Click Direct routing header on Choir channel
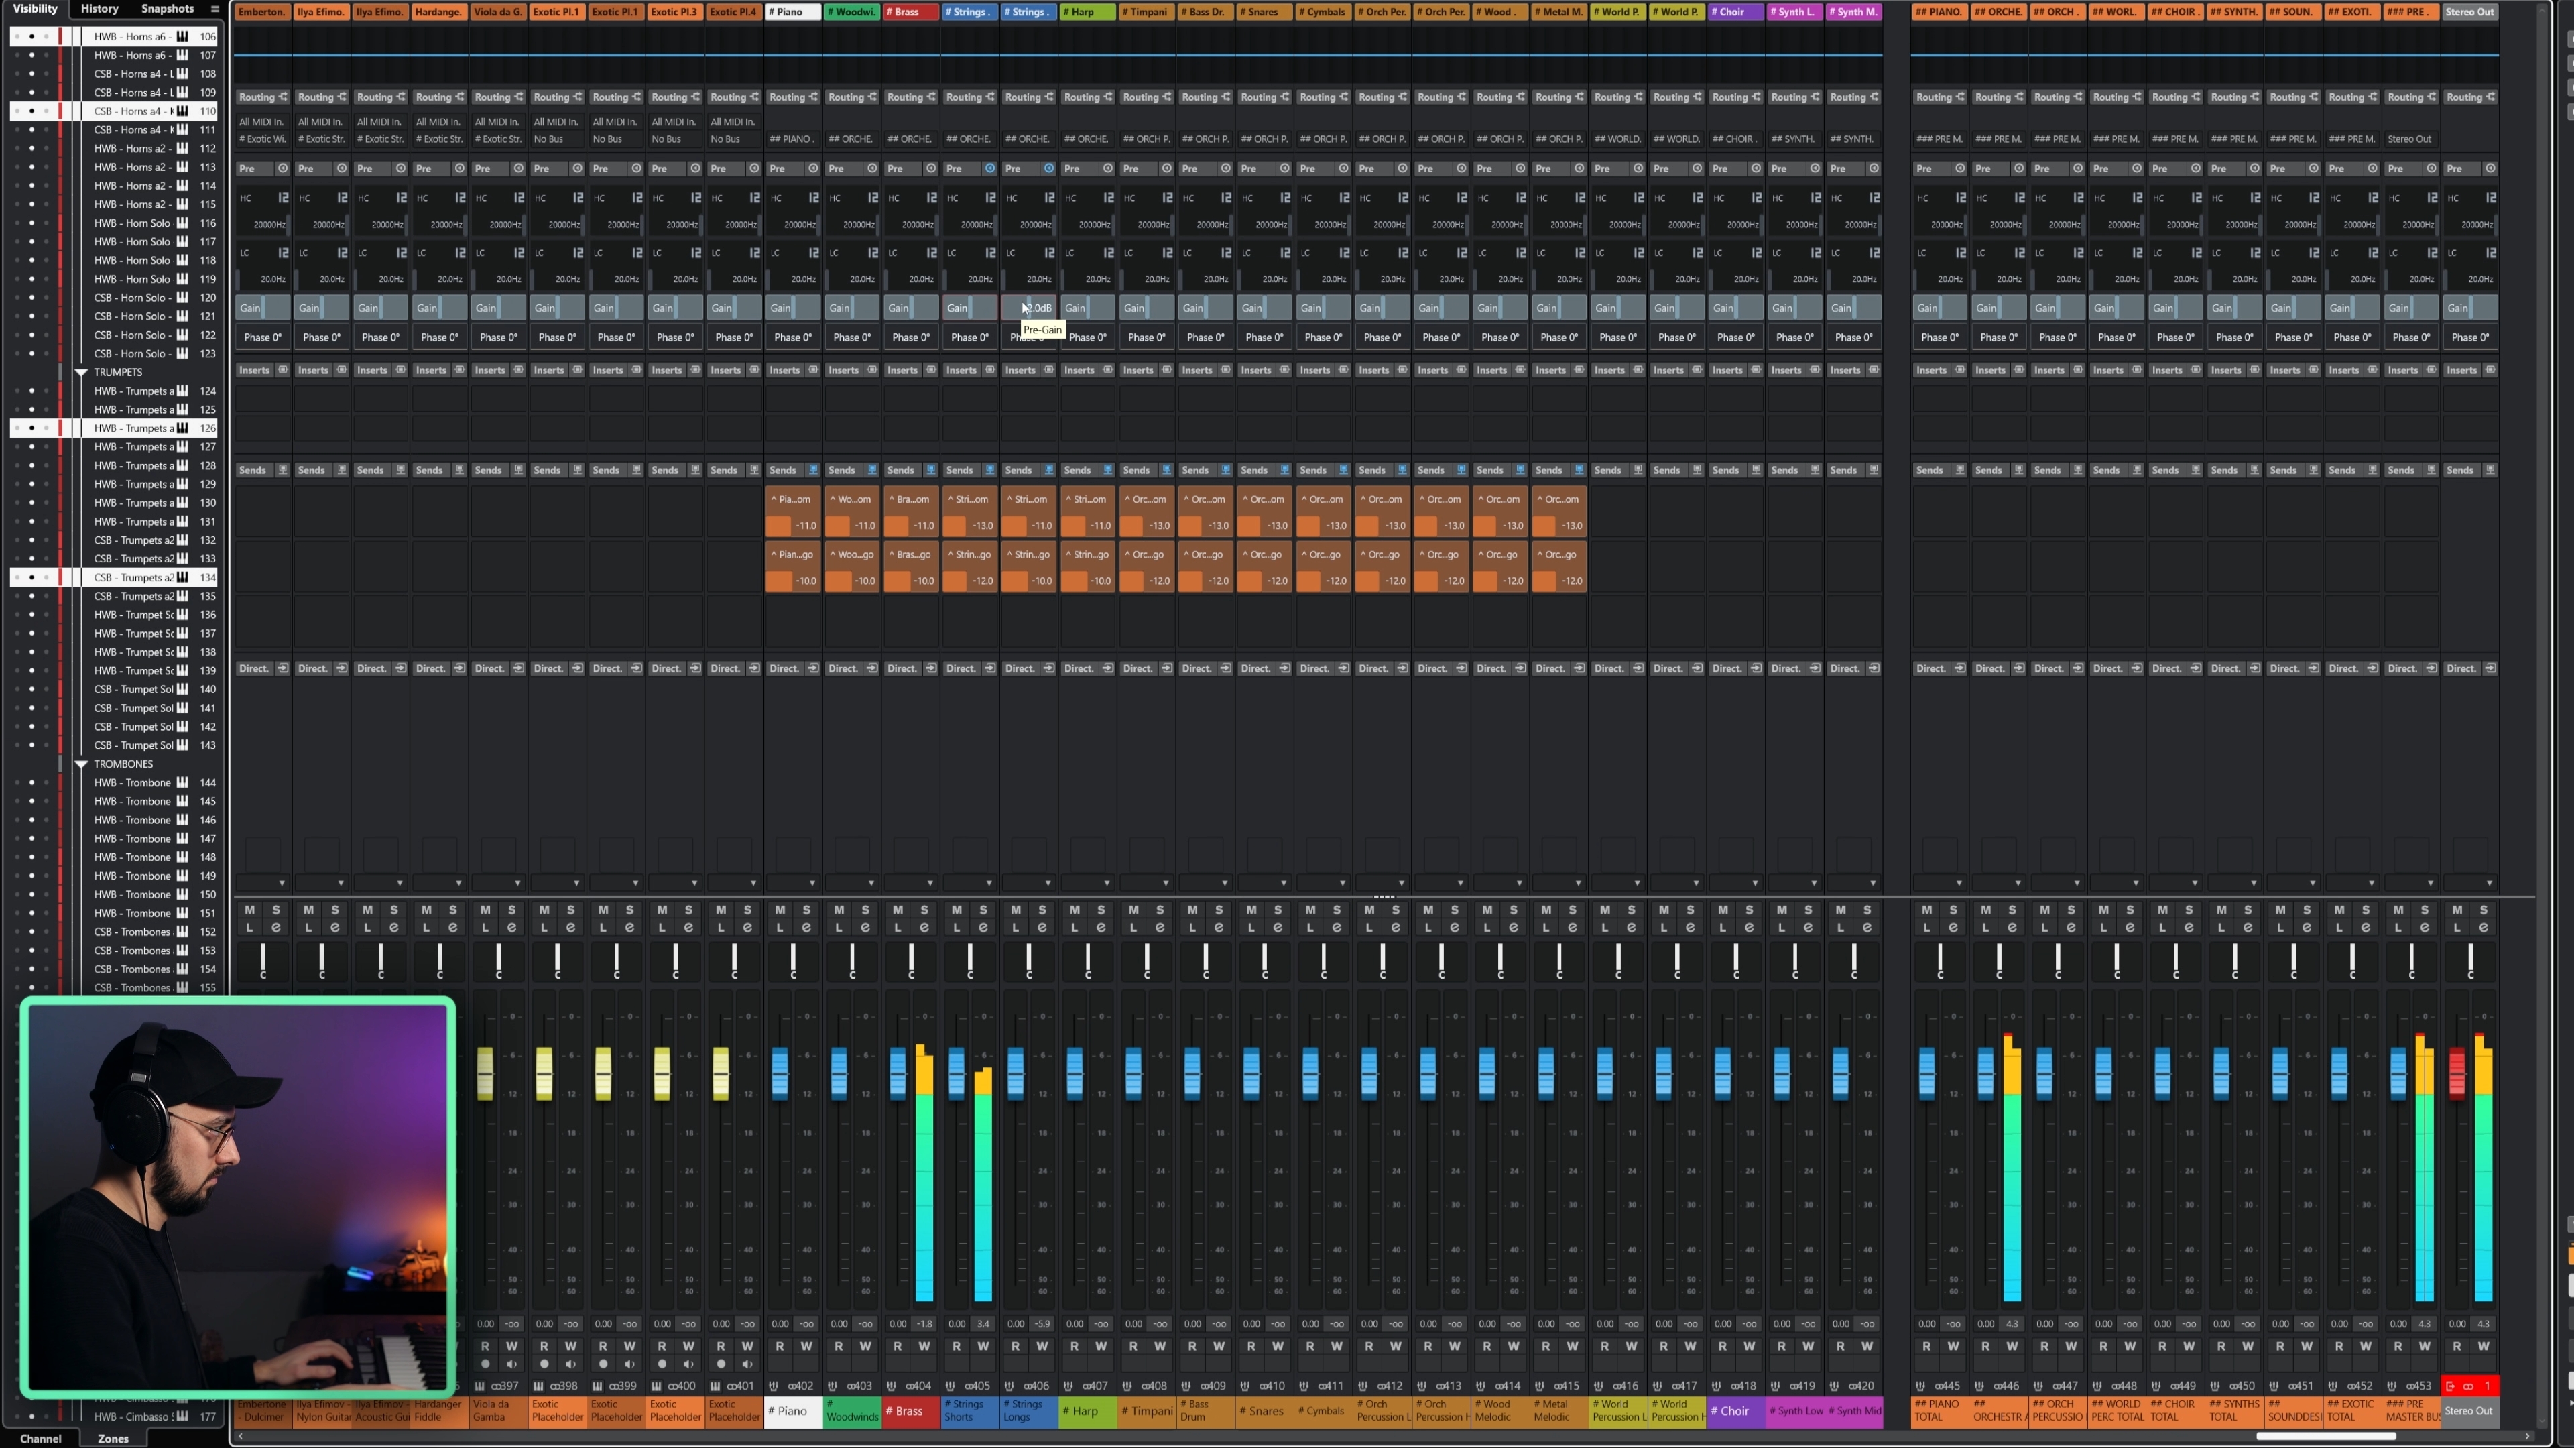This screenshot has width=2574, height=1448. [1727, 668]
